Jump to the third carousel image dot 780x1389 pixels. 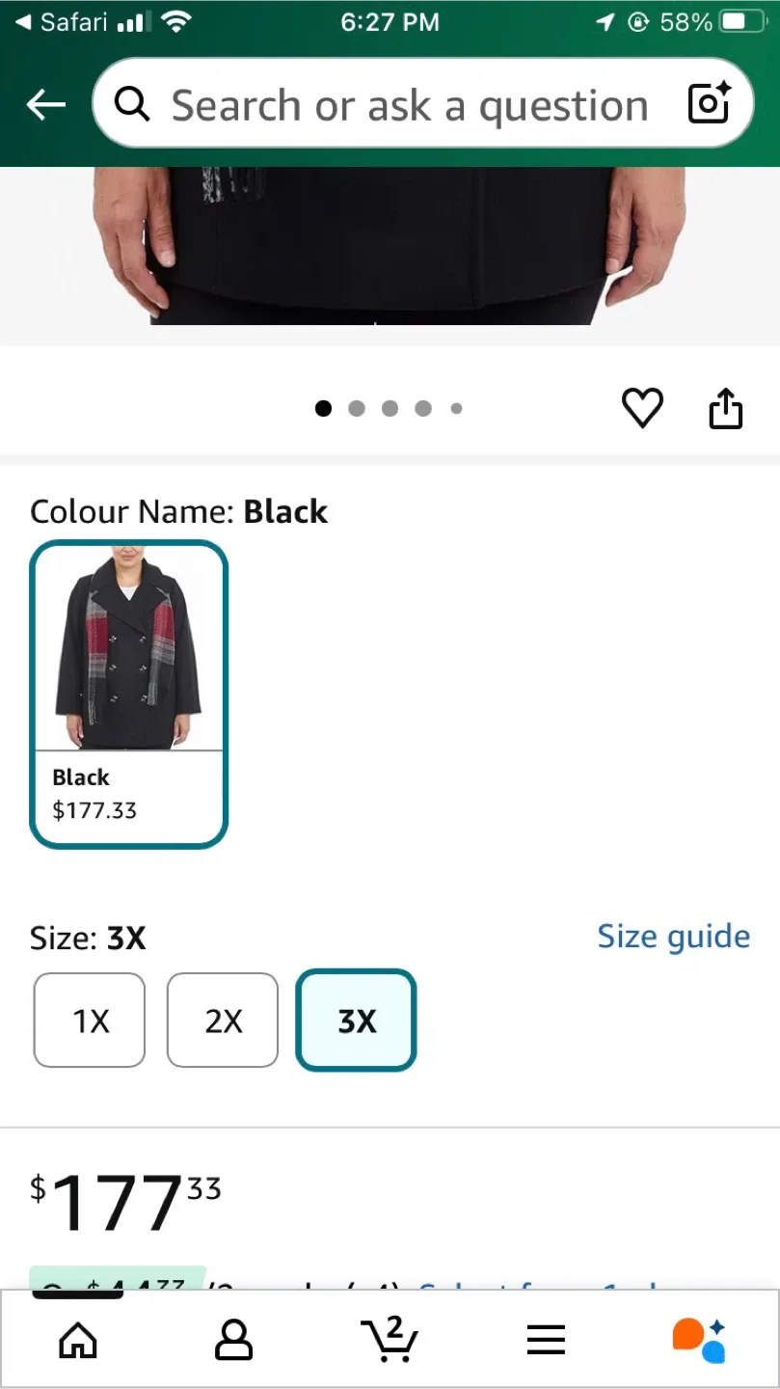[x=390, y=408]
